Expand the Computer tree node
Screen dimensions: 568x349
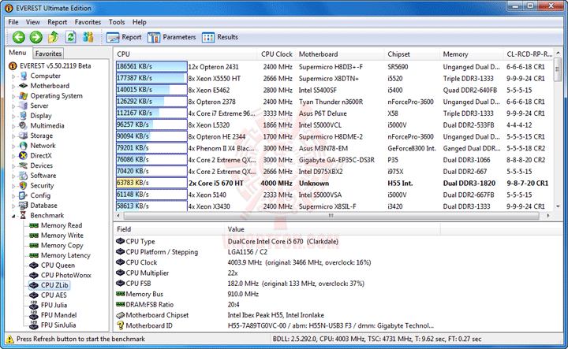(13, 76)
